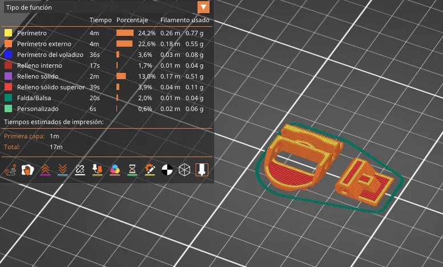Click the 17m total time value
The image size is (443, 267).
click(56, 147)
